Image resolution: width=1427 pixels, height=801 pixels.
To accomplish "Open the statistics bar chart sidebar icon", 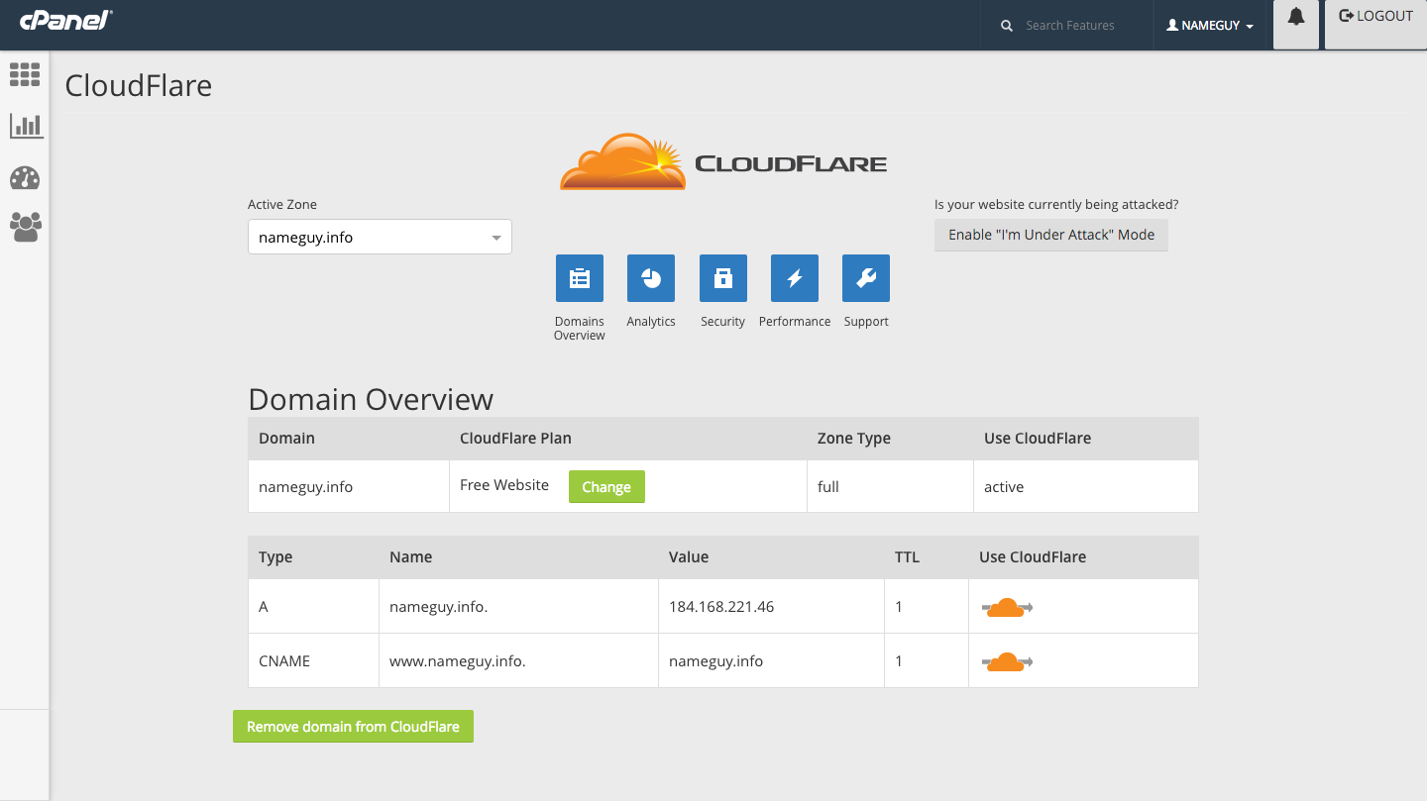I will (x=26, y=126).
